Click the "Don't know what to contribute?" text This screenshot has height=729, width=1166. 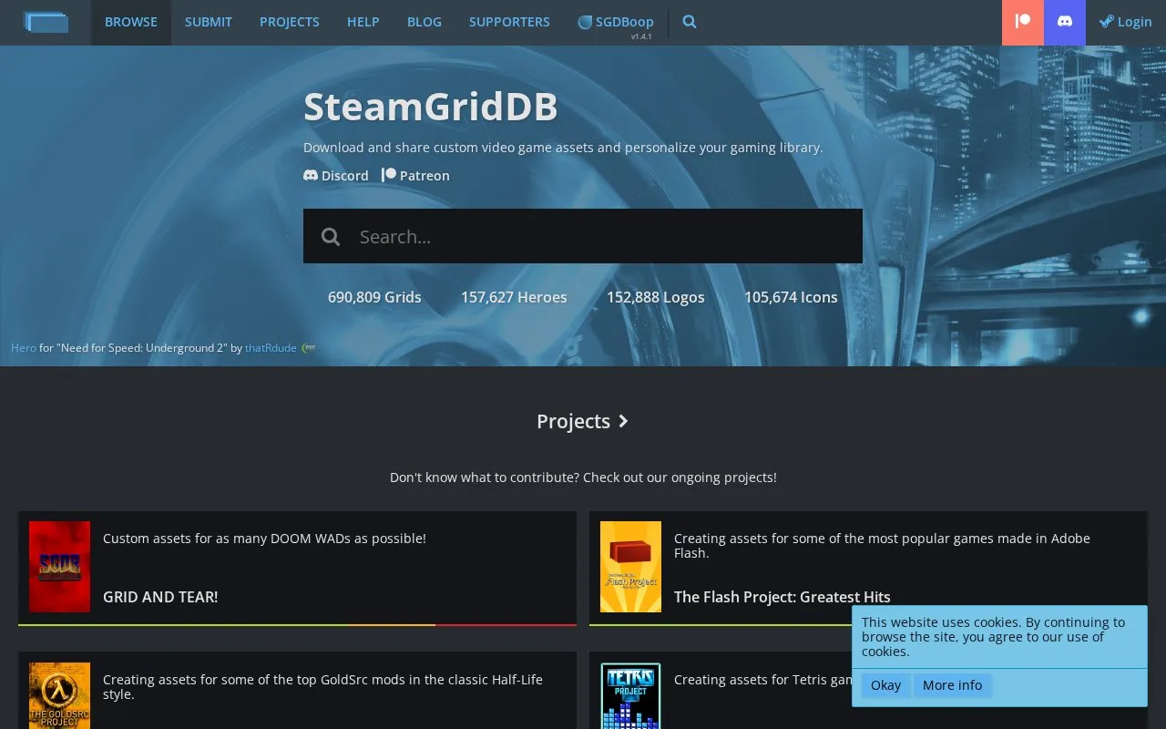point(583,477)
